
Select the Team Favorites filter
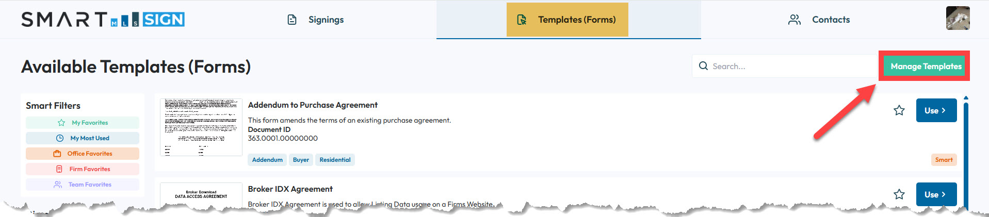pyautogui.click(x=83, y=185)
